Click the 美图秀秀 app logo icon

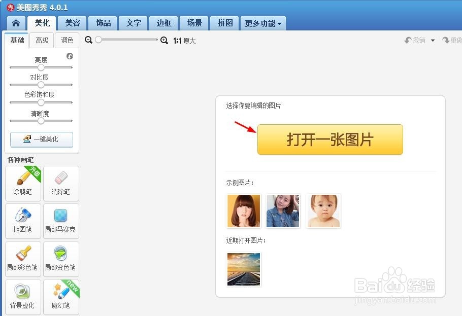pos(11,8)
